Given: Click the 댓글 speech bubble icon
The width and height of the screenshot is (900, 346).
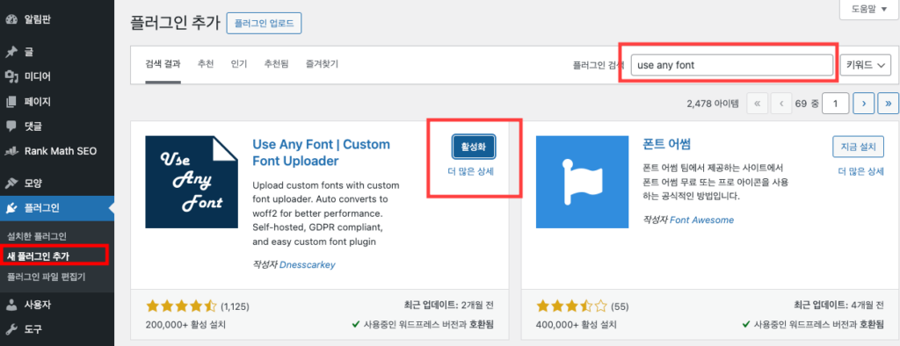Looking at the screenshot, I should [x=11, y=126].
